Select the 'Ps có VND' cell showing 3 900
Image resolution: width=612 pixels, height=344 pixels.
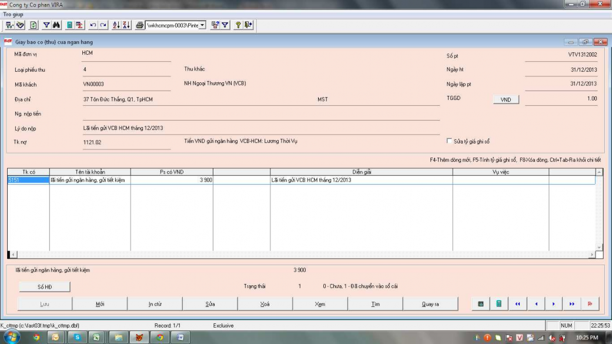tap(171, 180)
